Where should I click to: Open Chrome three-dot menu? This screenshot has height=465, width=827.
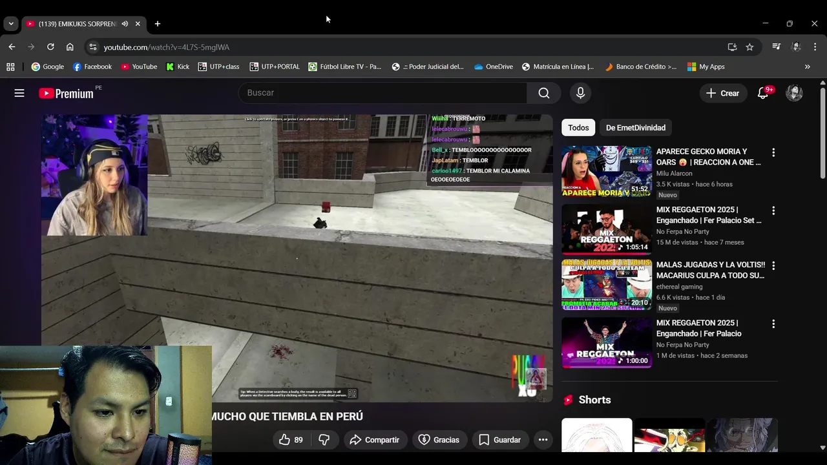(x=815, y=47)
